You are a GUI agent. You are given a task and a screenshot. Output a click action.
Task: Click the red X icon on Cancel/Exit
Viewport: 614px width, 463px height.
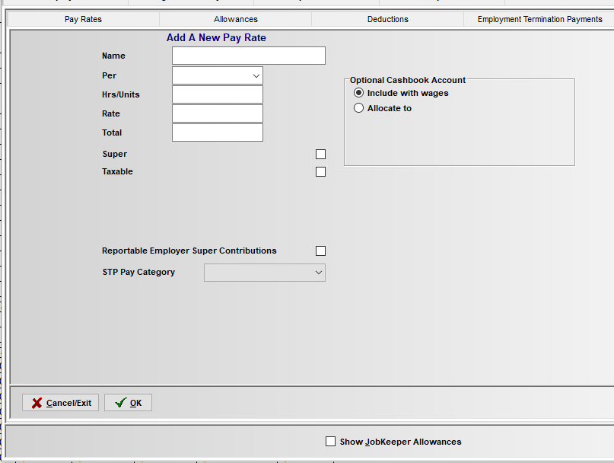point(37,403)
